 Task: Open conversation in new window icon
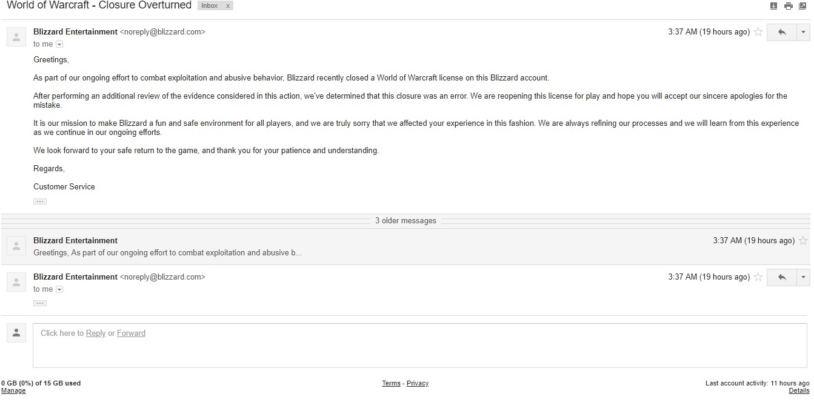[802, 6]
